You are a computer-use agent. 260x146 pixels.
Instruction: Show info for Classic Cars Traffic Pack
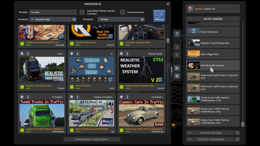click(127, 97)
